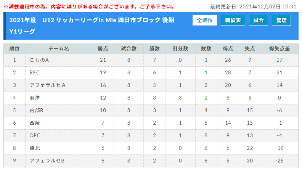Switch to the 戦績表 tab

click(x=233, y=20)
